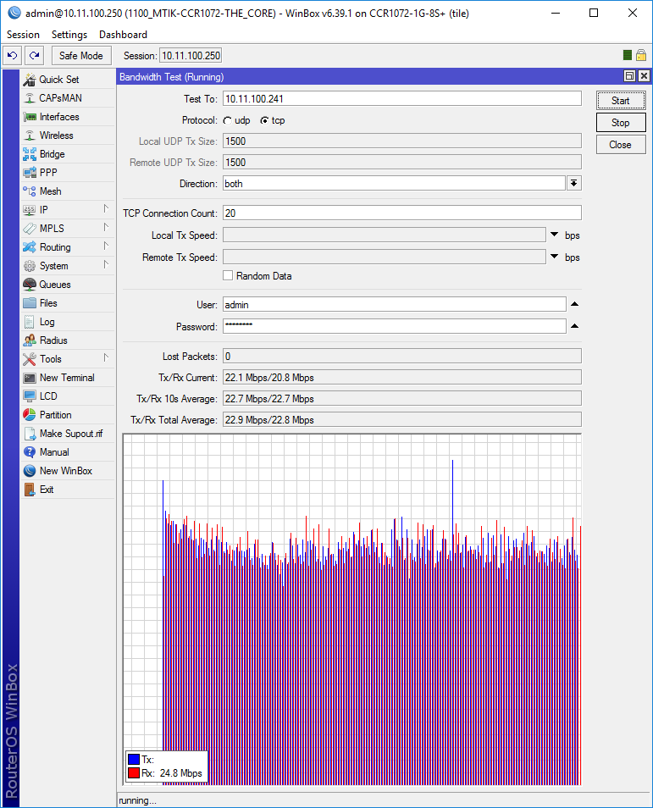Expand the MPLS submenu arrow

click(106, 227)
